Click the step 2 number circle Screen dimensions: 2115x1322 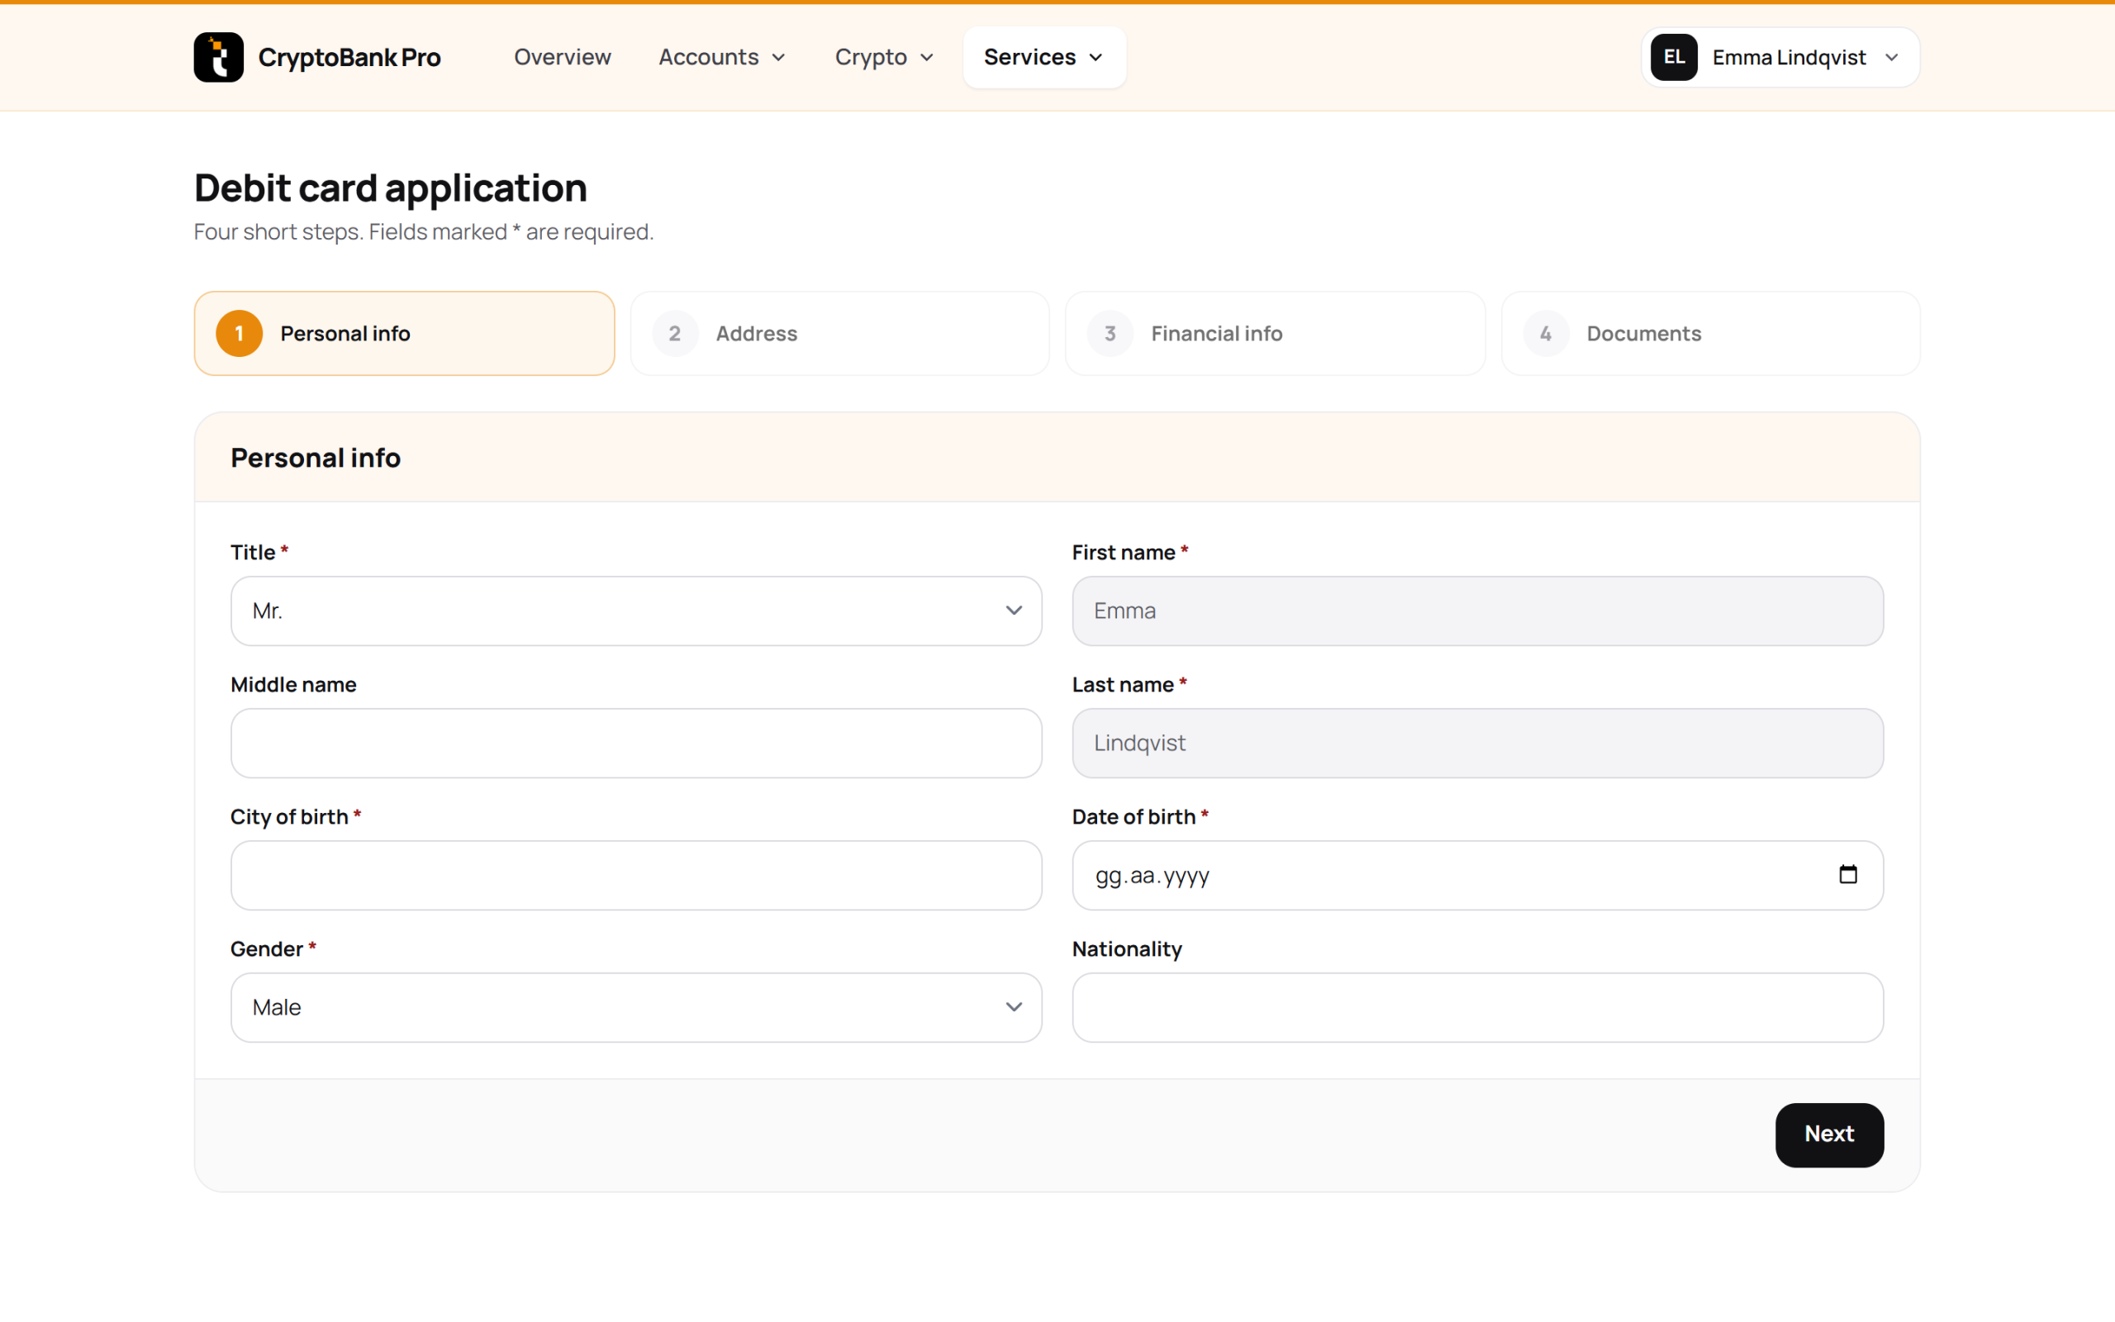675,333
